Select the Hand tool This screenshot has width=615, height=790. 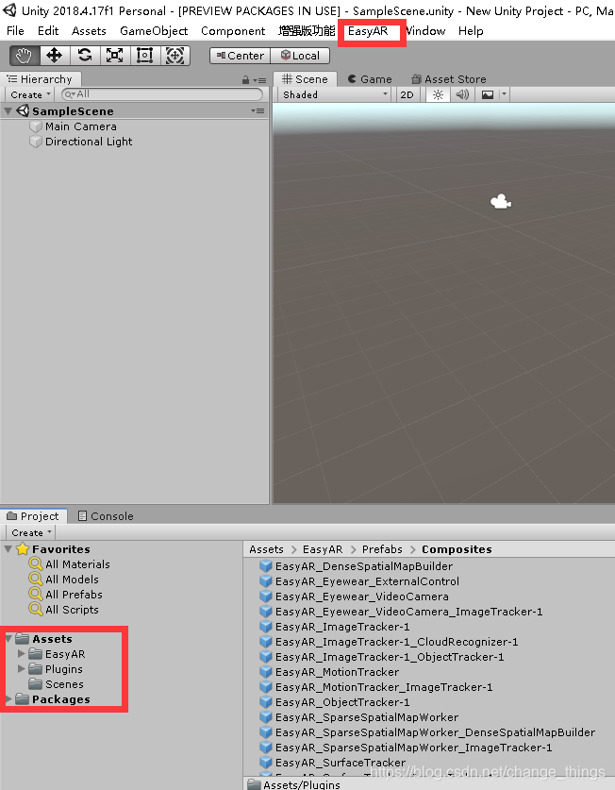pos(25,56)
